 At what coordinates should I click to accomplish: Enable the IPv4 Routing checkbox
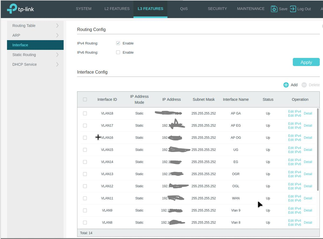tap(118, 43)
